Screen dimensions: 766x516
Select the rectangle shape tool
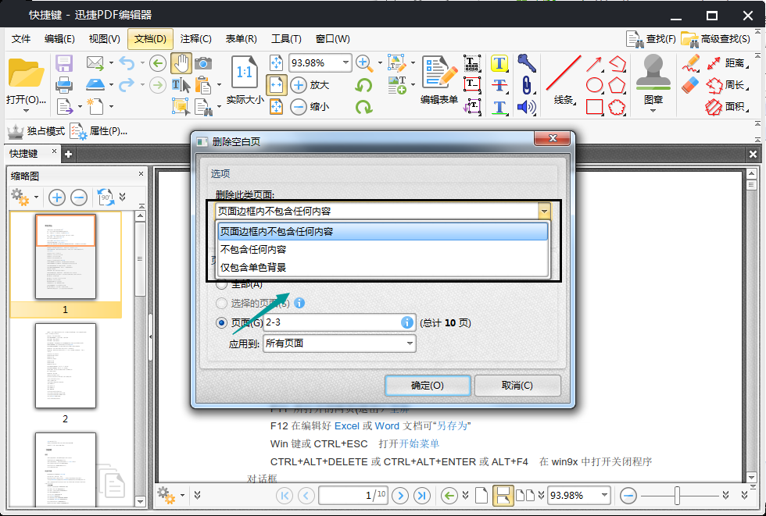point(594,107)
